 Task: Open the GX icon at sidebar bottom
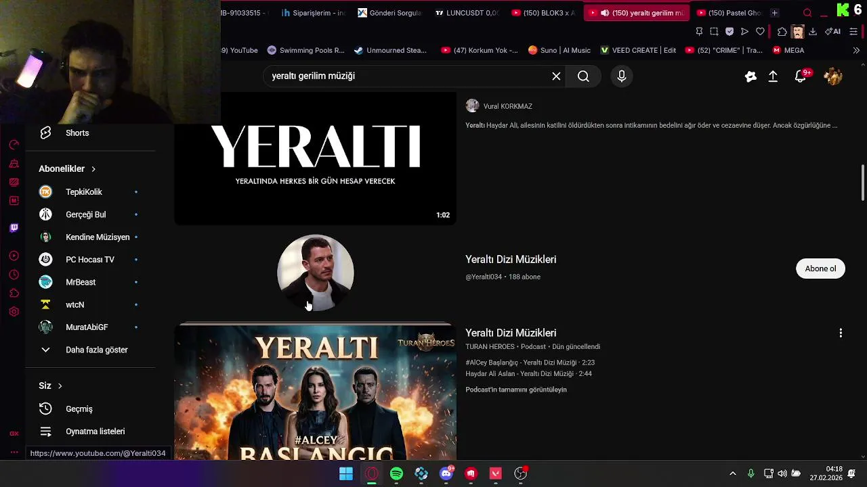[x=14, y=434]
